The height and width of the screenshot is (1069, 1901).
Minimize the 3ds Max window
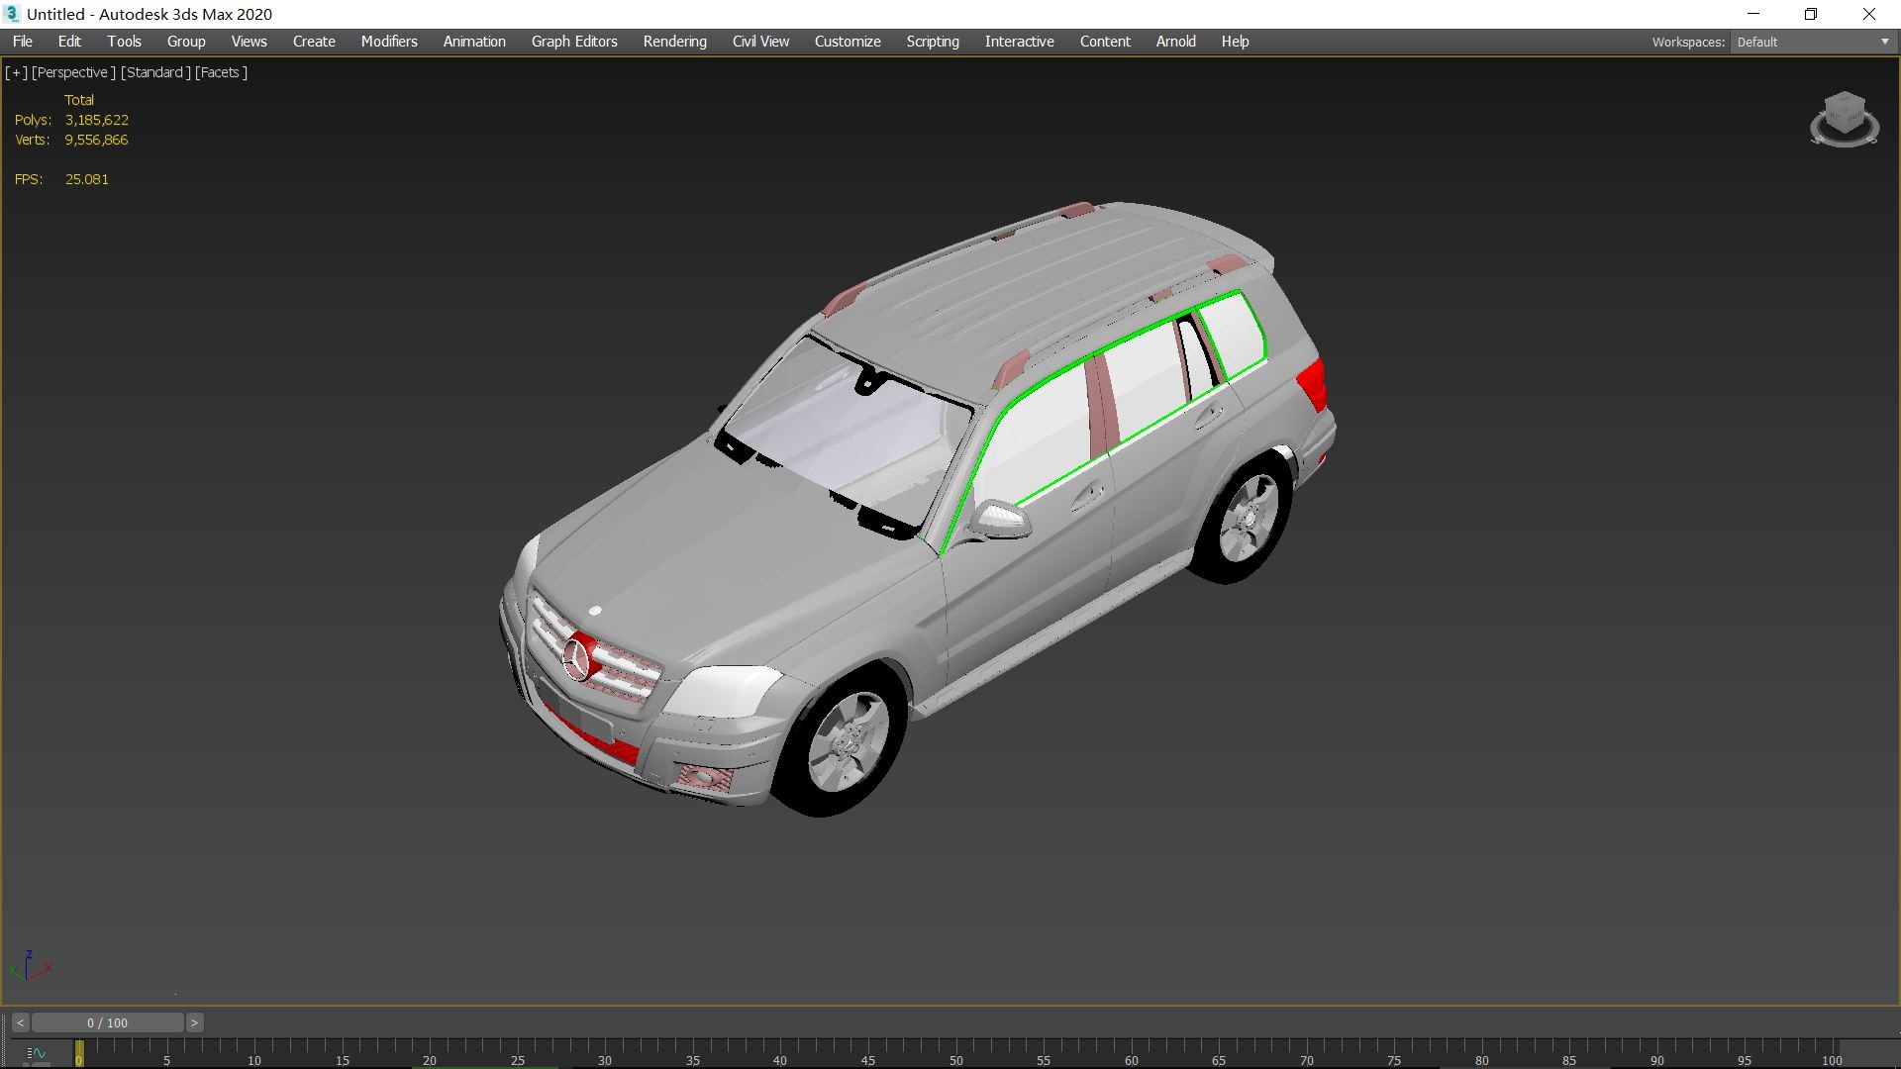click(x=1753, y=14)
